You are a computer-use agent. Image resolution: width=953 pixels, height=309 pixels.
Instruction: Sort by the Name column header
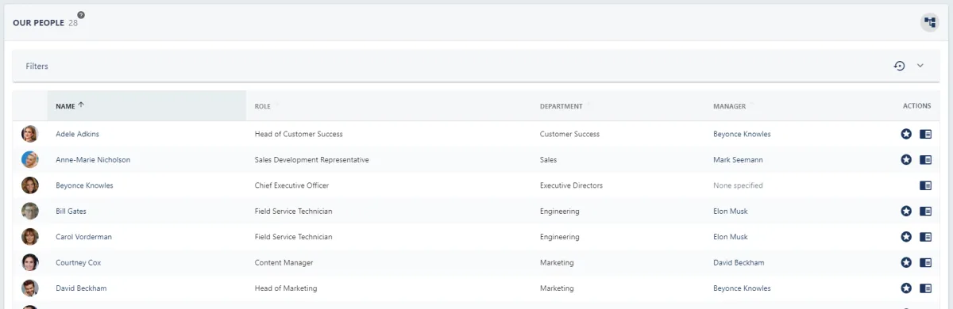point(147,106)
